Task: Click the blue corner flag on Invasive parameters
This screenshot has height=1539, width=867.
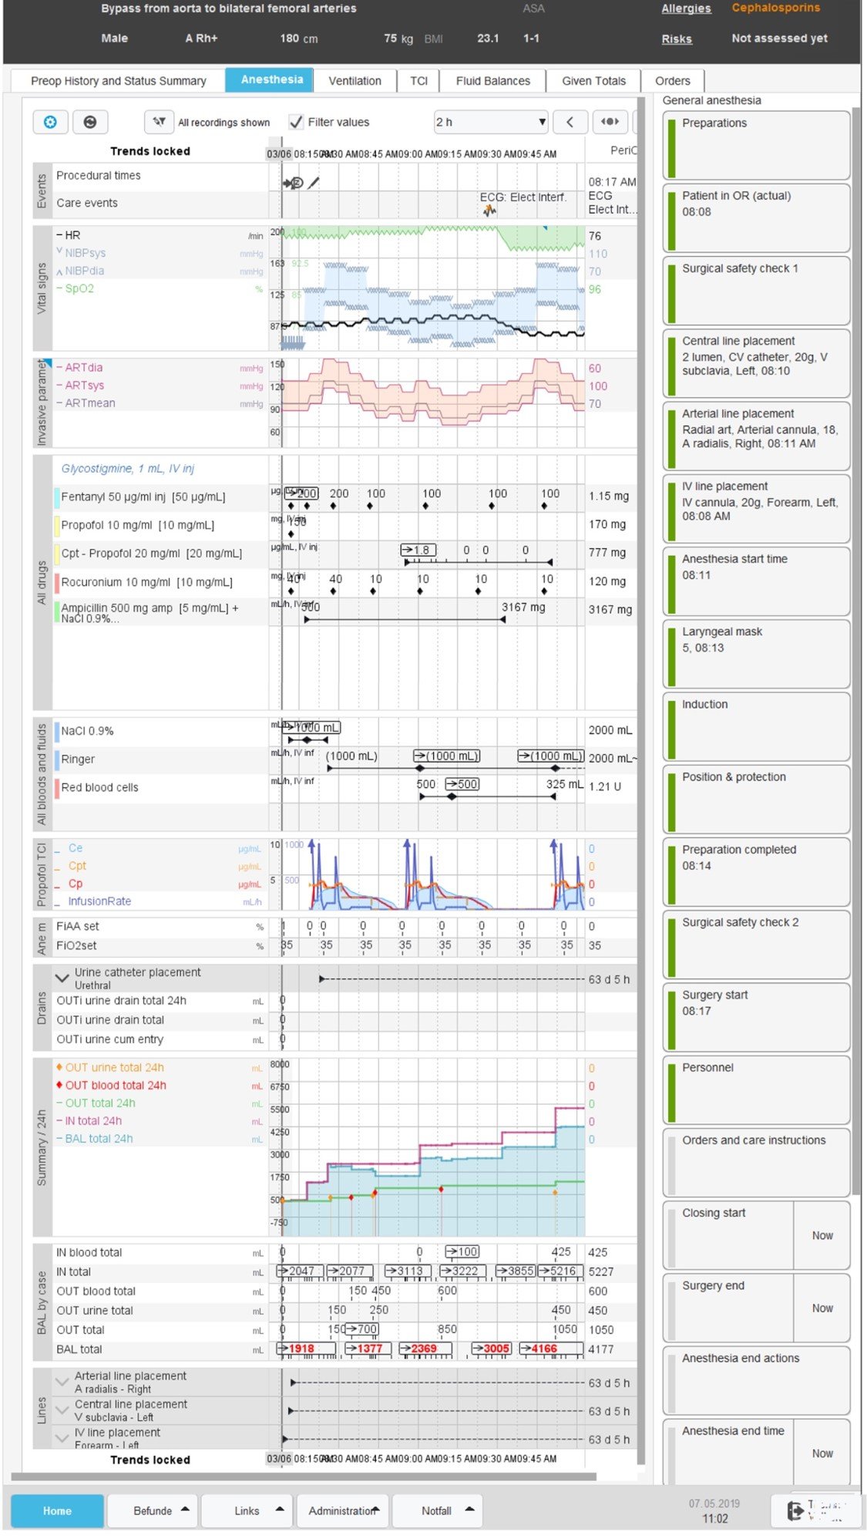Action: 48,362
